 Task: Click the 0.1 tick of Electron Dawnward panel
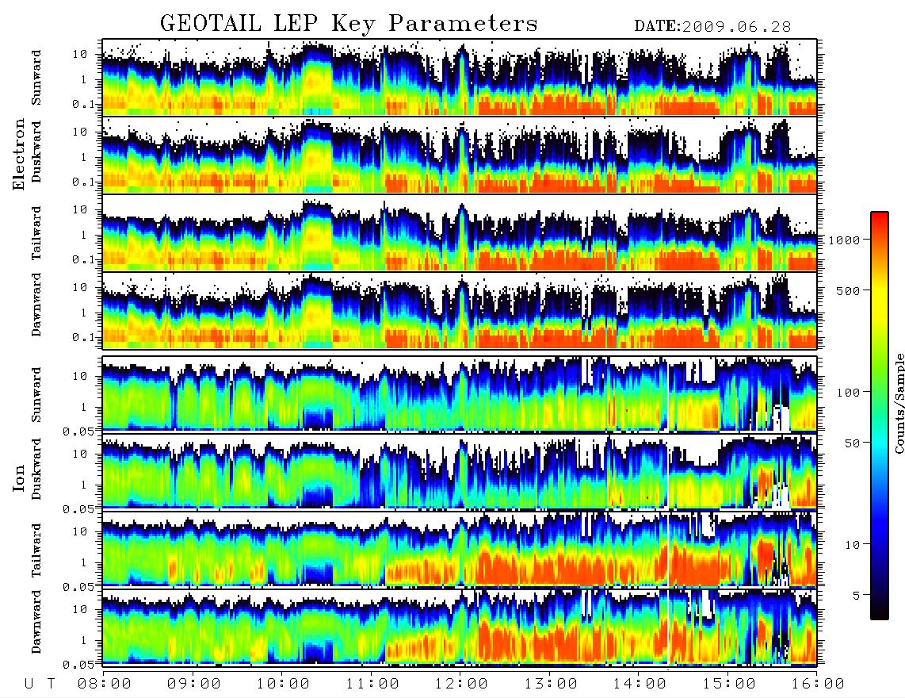tap(84, 337)
